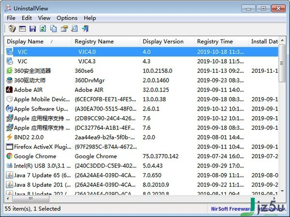
Task: Open the Edit menu
Action: point(27,18)
